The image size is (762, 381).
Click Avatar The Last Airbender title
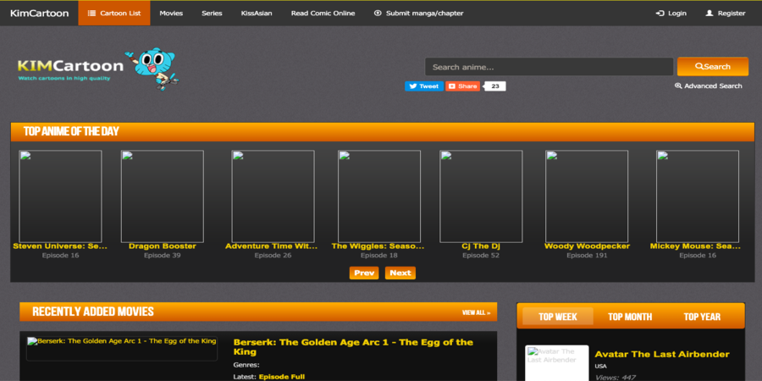662,354
